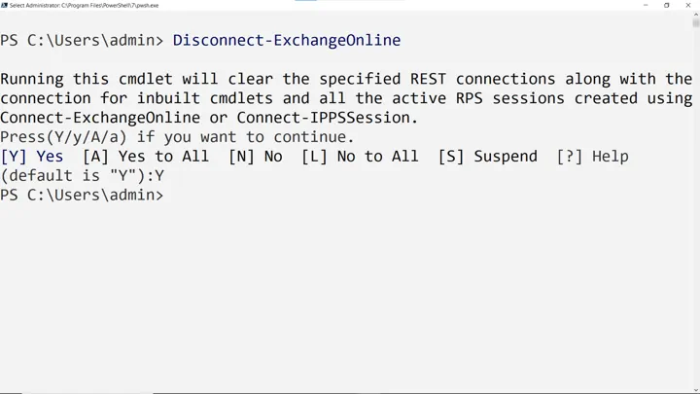Select the [L] No to All option
700x394 pixels.
pyautogui.click(x=360, y=157)
